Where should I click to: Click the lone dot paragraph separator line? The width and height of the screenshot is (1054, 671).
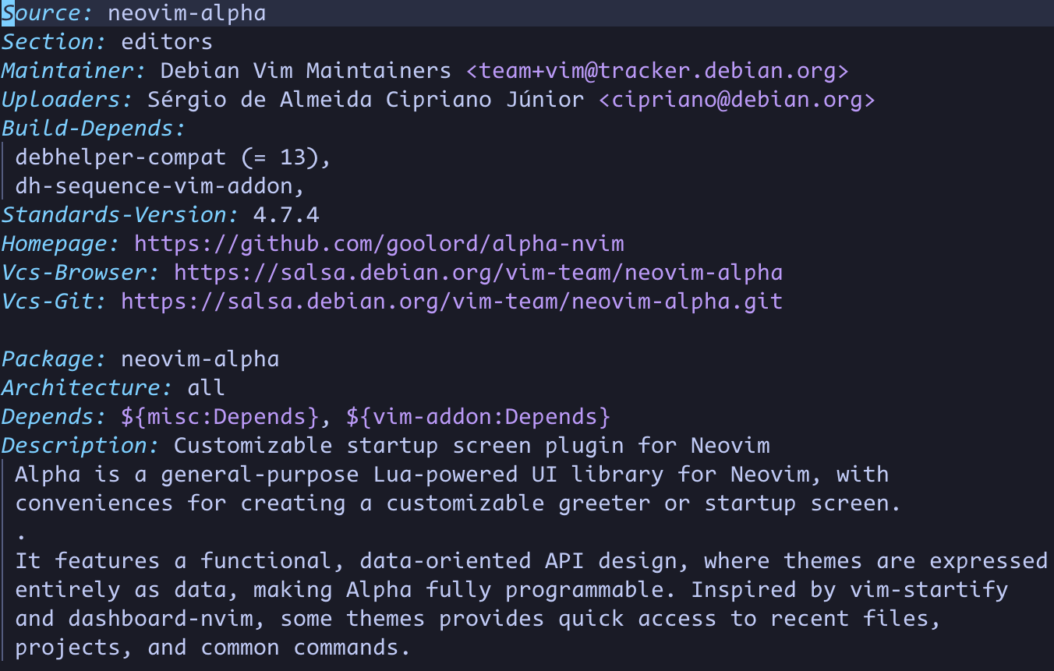click(20, 532)
